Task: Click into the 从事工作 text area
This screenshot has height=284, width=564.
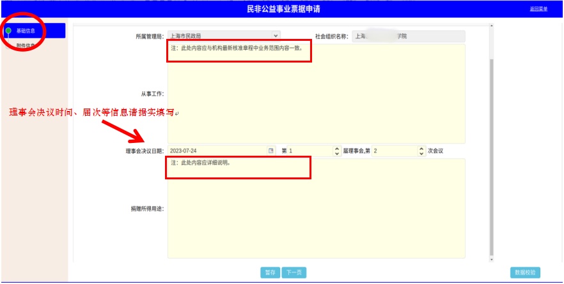Action: coord(316,94)
